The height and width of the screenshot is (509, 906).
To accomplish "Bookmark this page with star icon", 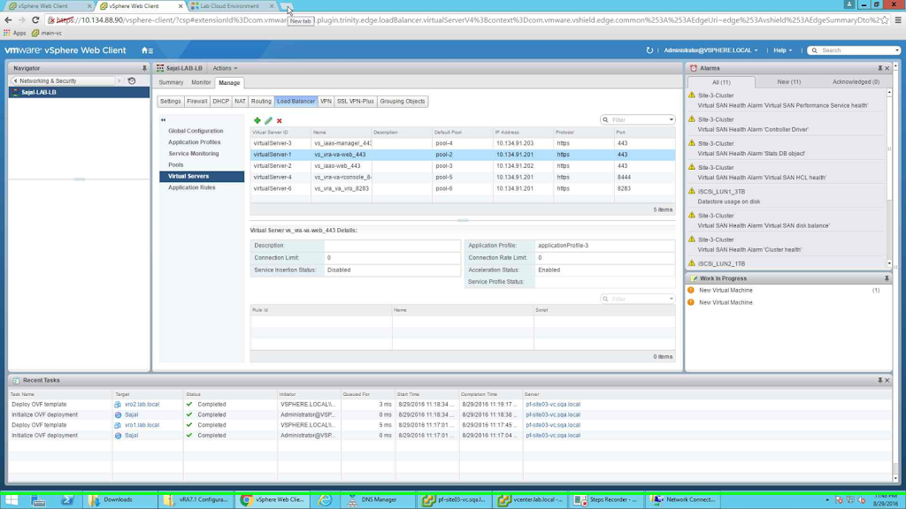I will point(885,19).
